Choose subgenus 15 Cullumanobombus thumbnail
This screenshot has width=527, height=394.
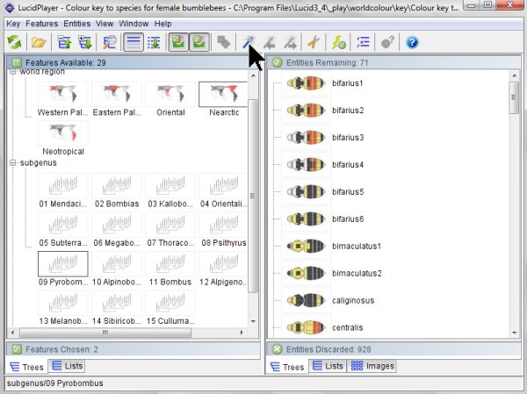click(x=170, y=303)
